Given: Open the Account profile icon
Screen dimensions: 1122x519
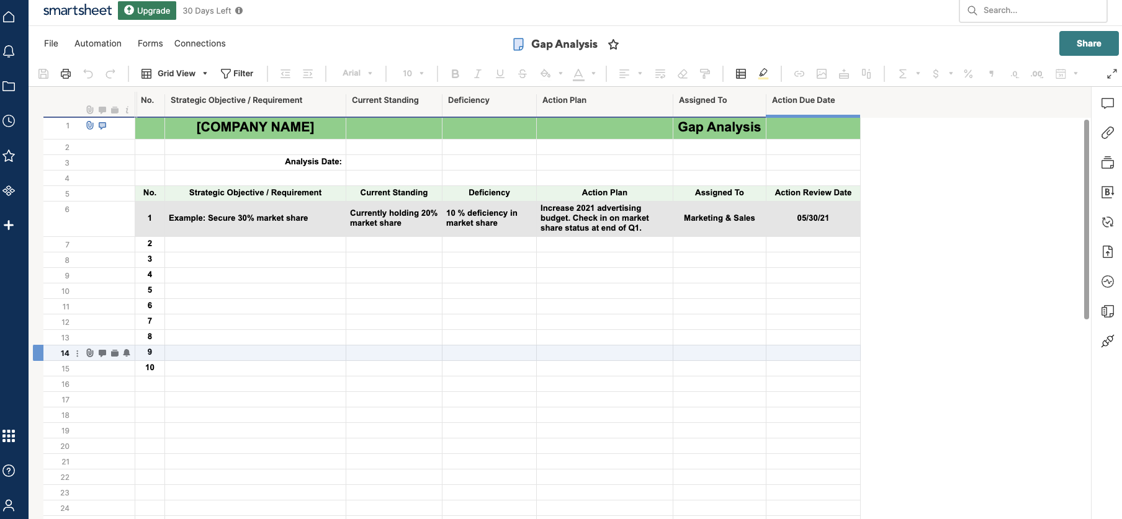Looking at the screenshot, I should pyautogui.click(x=9, y=505).
